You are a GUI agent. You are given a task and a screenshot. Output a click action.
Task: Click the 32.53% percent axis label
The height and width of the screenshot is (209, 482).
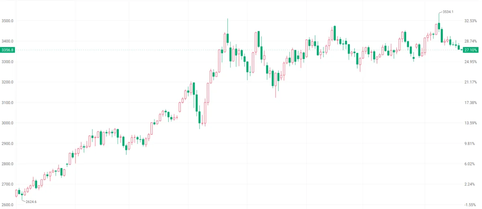470,21
